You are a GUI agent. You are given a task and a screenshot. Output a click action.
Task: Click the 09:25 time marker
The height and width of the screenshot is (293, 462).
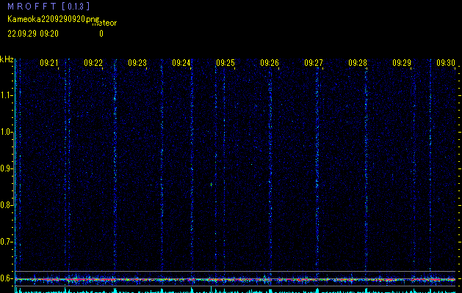[225, 62]
